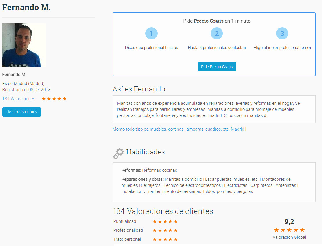Click the Trato personal star rating
This screenshot has height=246, width=322.
click(x=165, y=239)
